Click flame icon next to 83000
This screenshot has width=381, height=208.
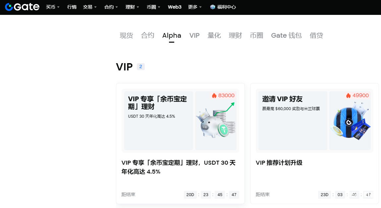point(214,96)
